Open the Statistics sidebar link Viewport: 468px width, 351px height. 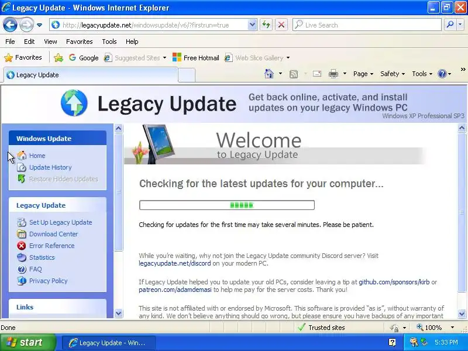[x=42, y=257]
